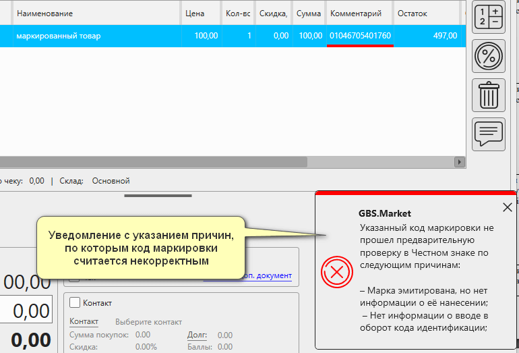Close the GBS.Market notification
The height and width of the screenshot is (353, 519).
507,208
